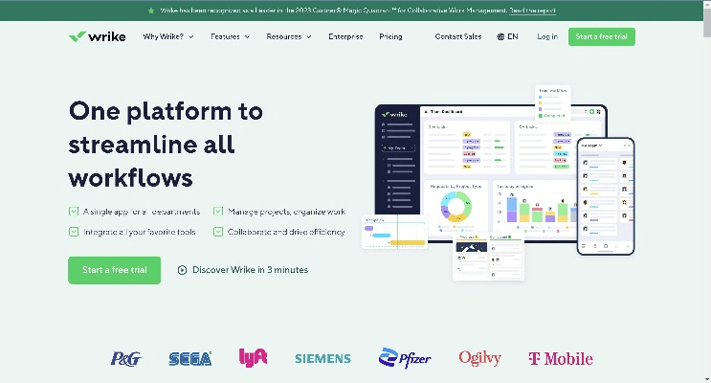This screenshot has width=711, height=383.
Task: Click the dashboard preview donut chart
Action: pyautogui.click(x=456, y=206)
